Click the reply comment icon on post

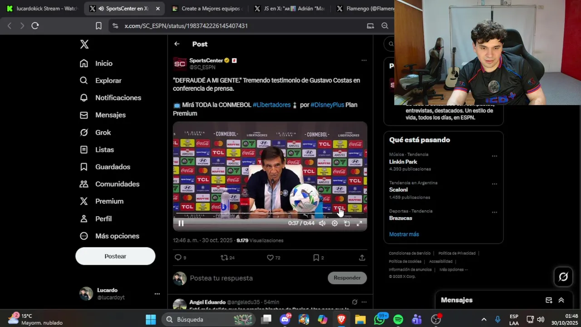pos(178,258)
